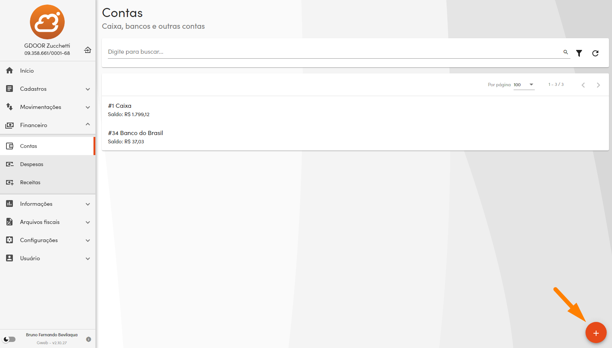612x348 pixels.
Task: Click the Financeiro menu label
Action: 34,125
